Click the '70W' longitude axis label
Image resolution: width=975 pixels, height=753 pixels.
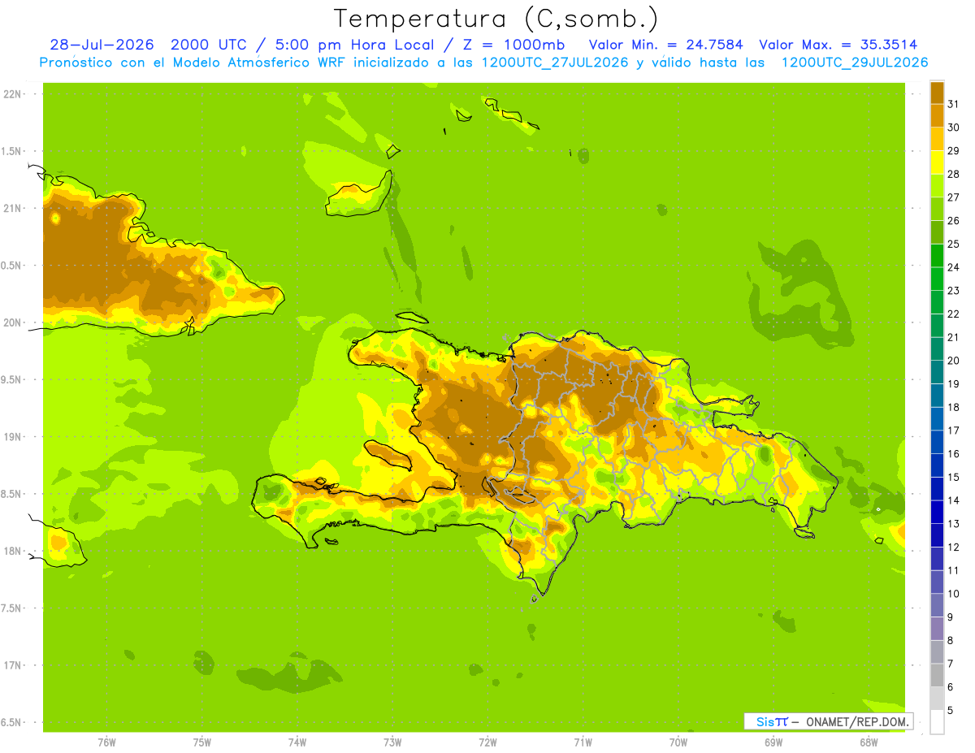click(x=678, y=742)
